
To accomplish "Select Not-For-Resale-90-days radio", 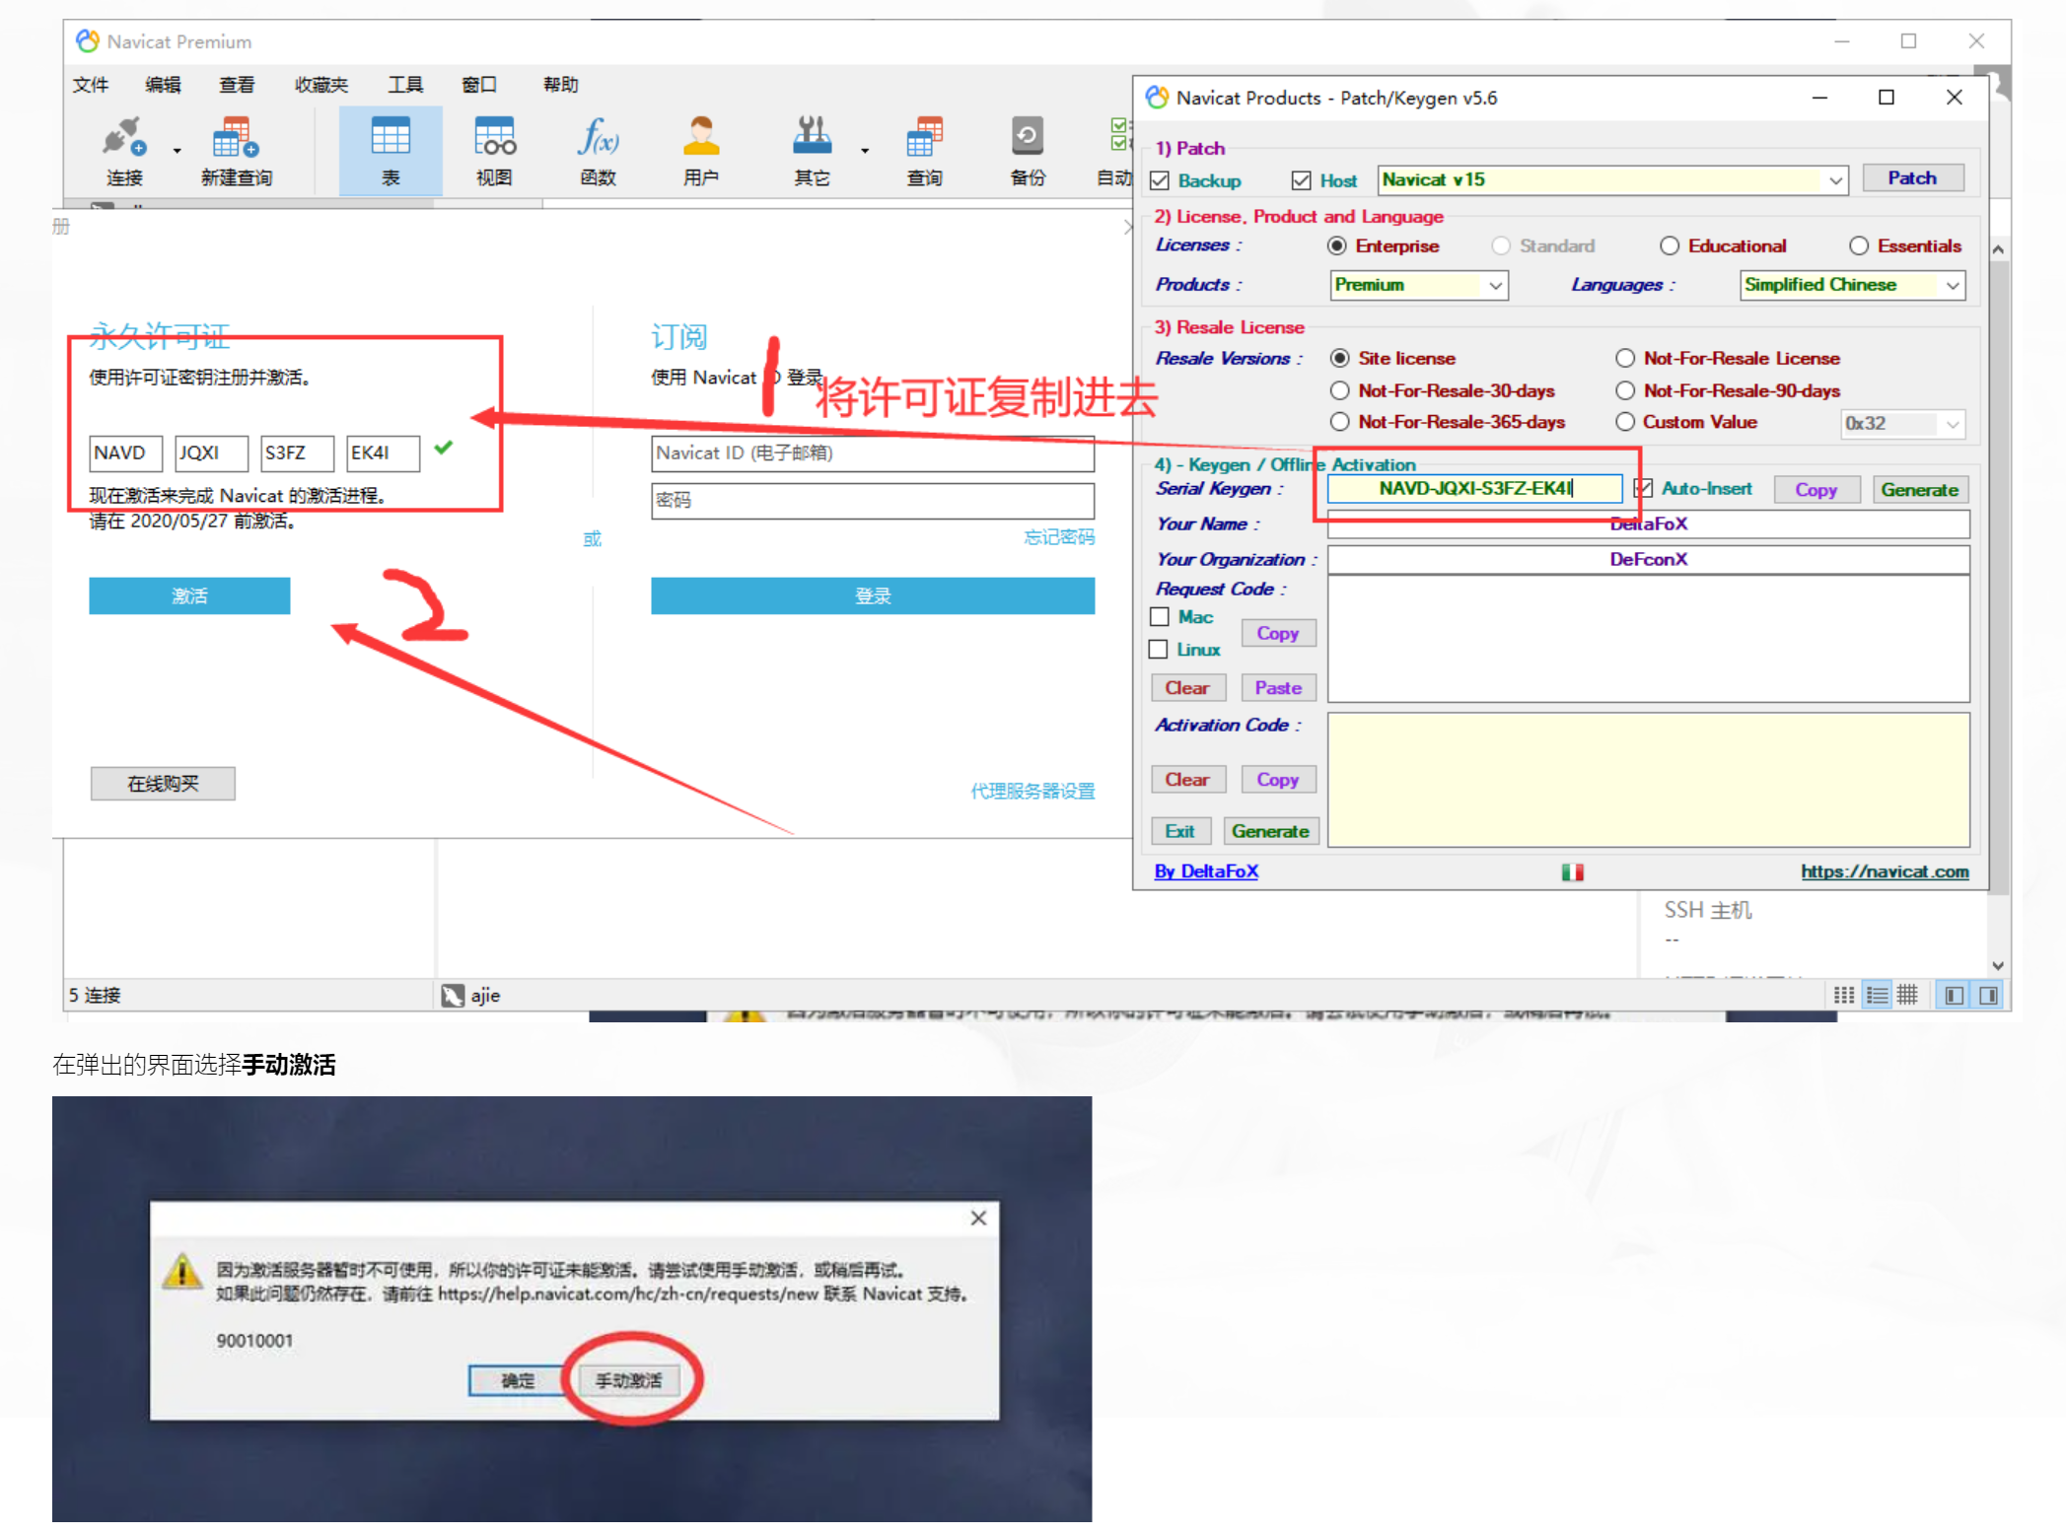I will [x=1624, y=390].
